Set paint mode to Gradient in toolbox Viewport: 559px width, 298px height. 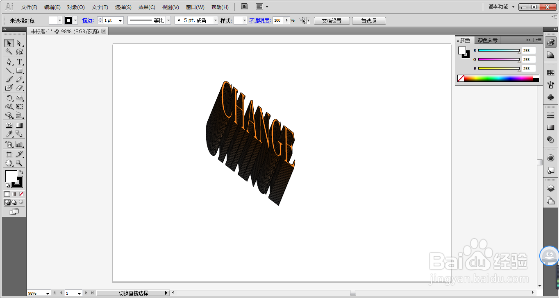point(14,194)
